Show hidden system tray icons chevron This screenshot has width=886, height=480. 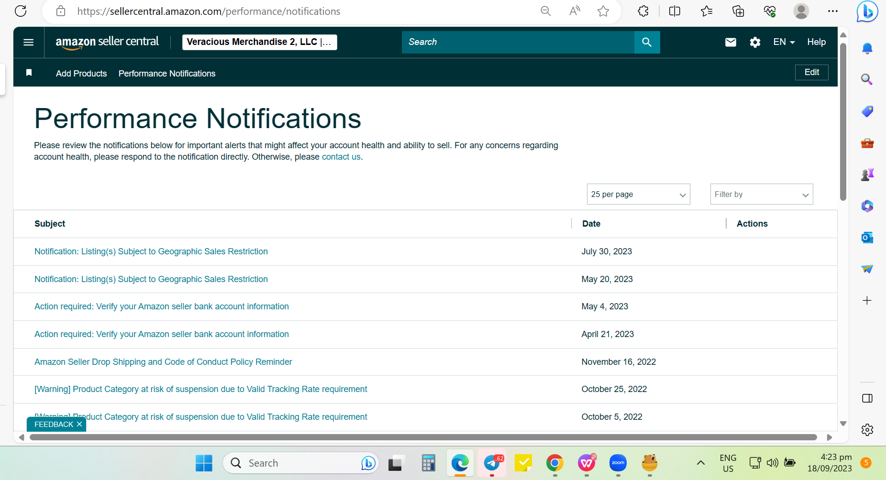(701, 462)
